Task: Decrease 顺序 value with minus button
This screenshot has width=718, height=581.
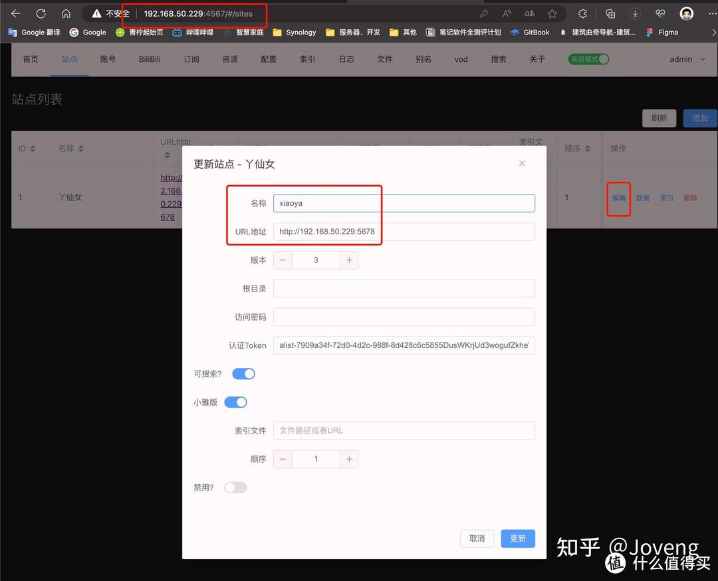Action: 283,459
